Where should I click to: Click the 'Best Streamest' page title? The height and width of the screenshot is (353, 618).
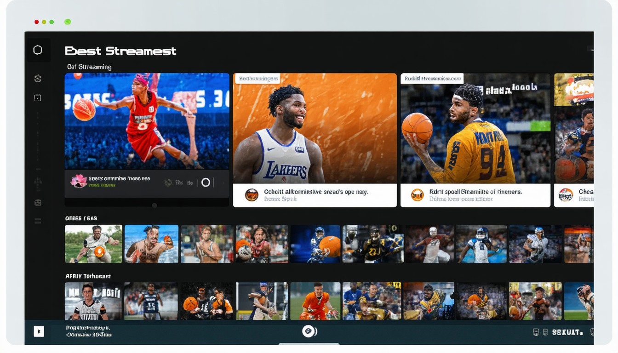point(120,51)
